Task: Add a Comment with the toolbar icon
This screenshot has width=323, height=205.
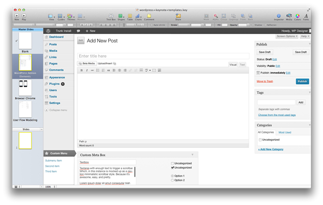Action: pos(149,16)
